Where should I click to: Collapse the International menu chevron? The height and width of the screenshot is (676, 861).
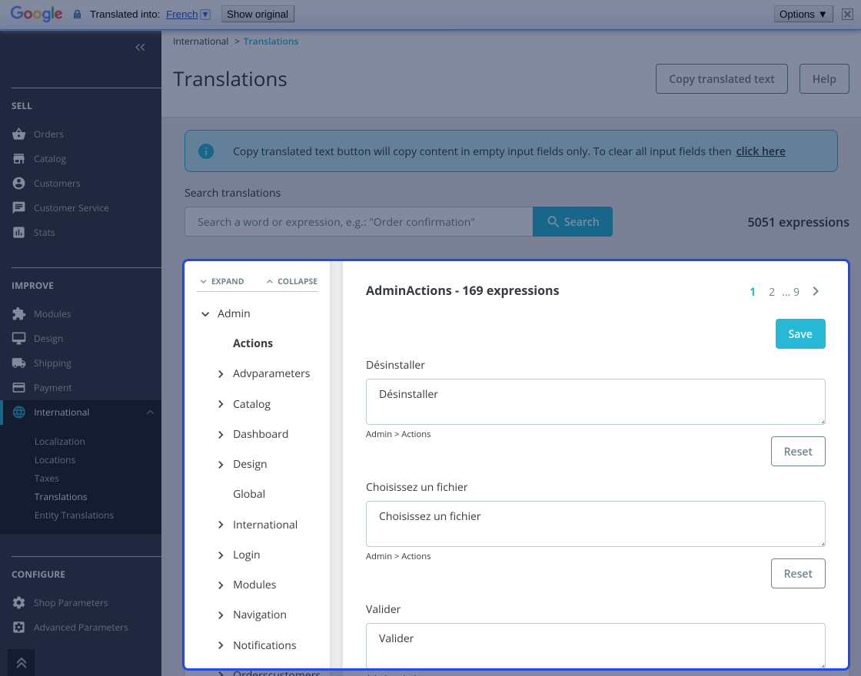(x=150, y=412)
